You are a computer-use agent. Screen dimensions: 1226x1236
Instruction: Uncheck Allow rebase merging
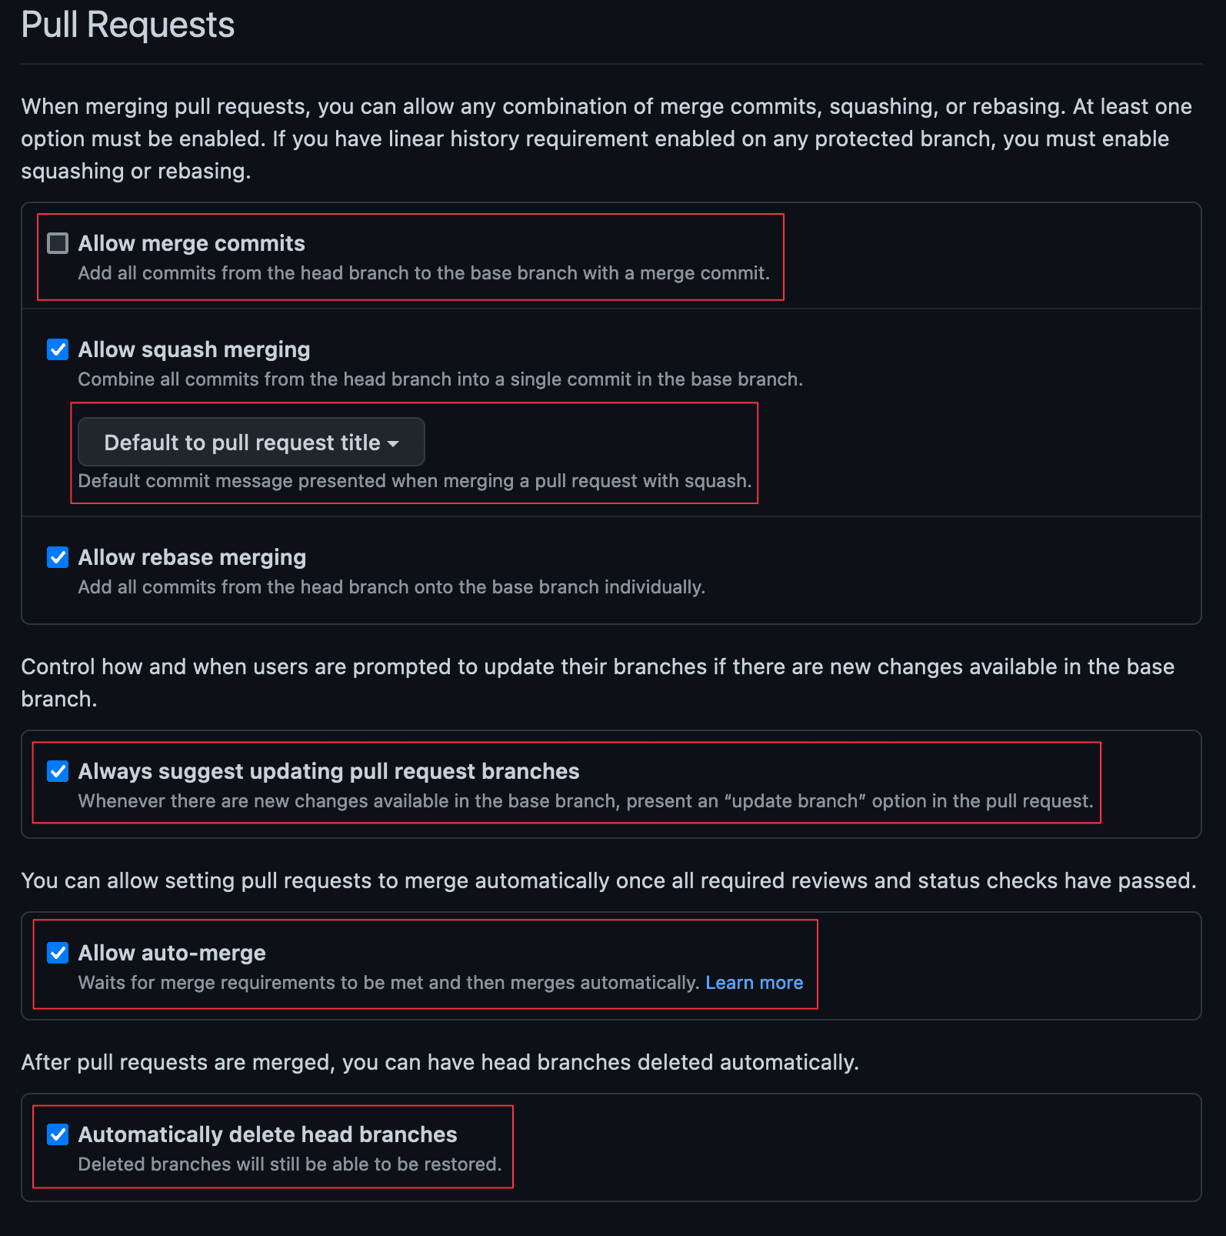(57, 557)
